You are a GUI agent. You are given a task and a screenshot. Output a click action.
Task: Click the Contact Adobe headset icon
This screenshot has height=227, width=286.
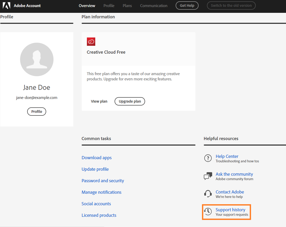click(x=208, y=194)
